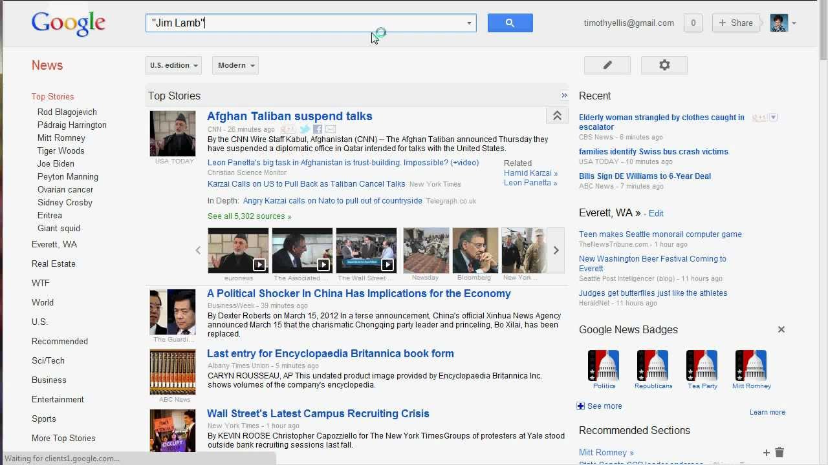Open More Top Stories in sidebar
The width and height of the screenshot is (828, 465).
(63, 438)
